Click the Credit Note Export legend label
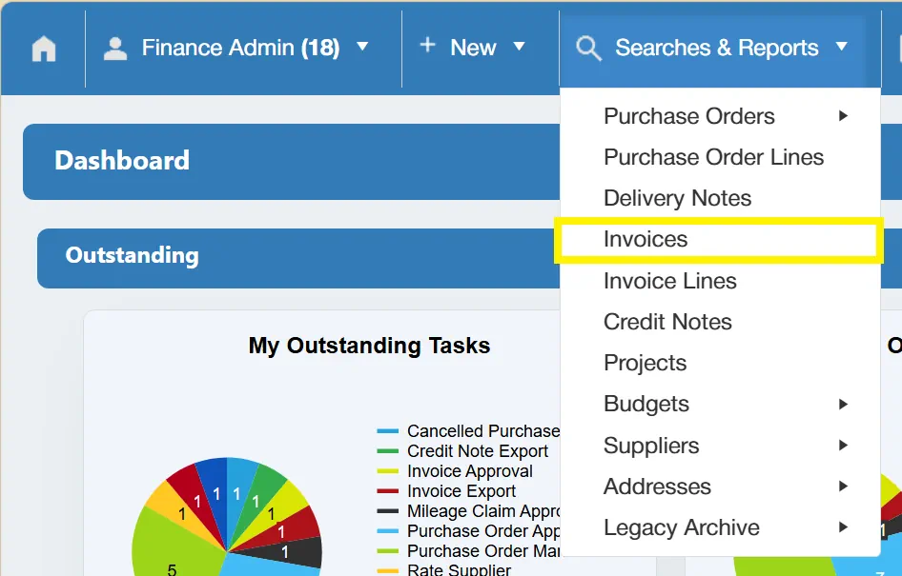902x576 pixels. pos(478,451)
